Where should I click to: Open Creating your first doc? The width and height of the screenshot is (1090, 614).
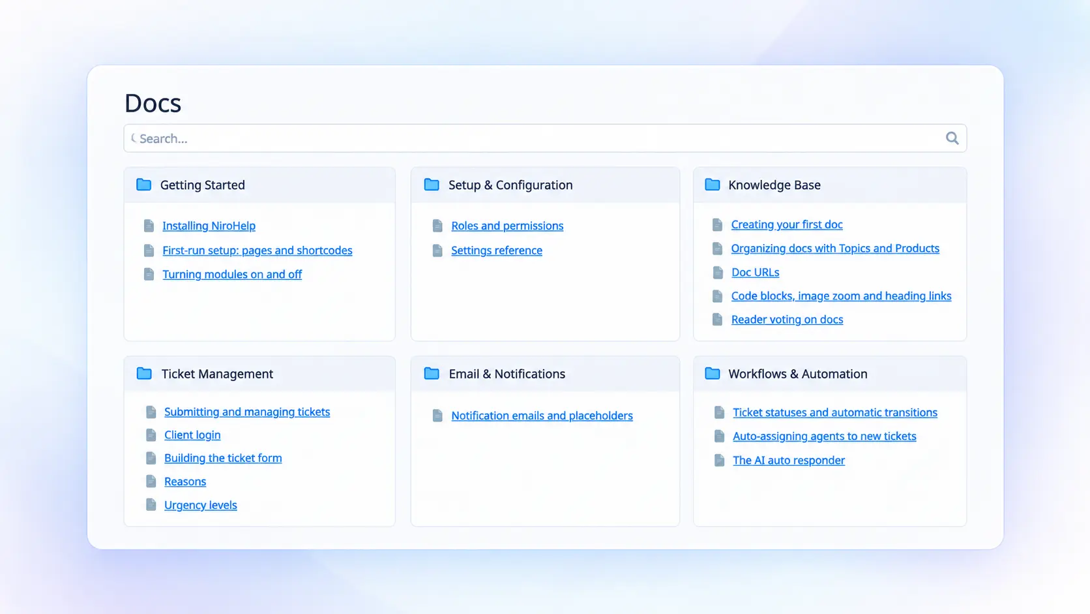(787, 224)
